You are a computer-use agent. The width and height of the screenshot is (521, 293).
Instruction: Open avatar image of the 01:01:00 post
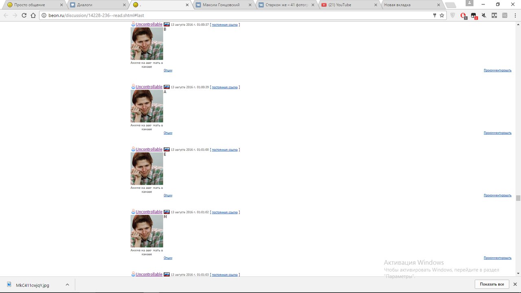point(147,168)
